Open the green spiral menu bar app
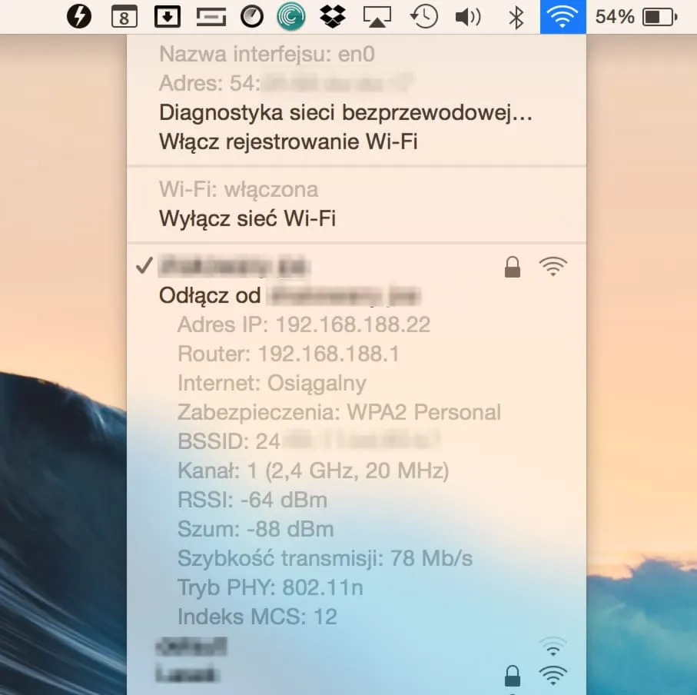The width and height of the screenshot is (697, 695). [x=290, y=17]
